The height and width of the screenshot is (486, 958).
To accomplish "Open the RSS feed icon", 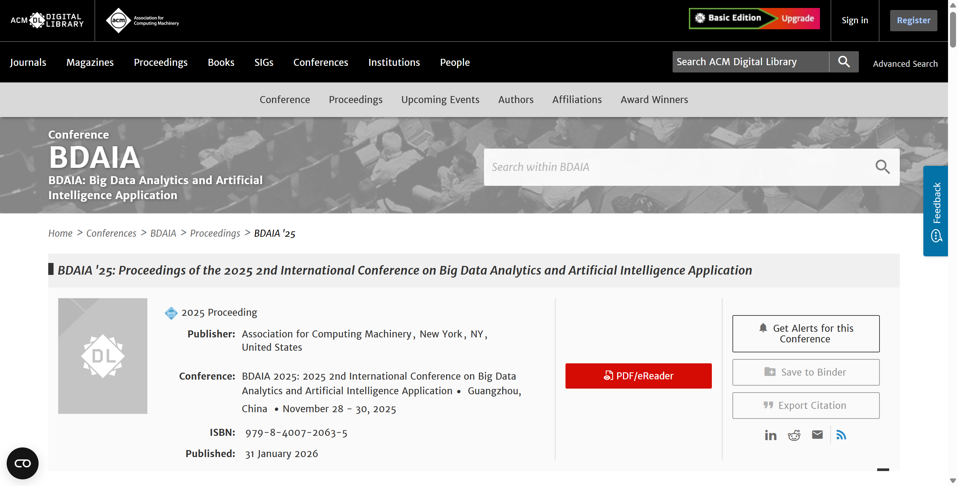I will tap(841, 435).
